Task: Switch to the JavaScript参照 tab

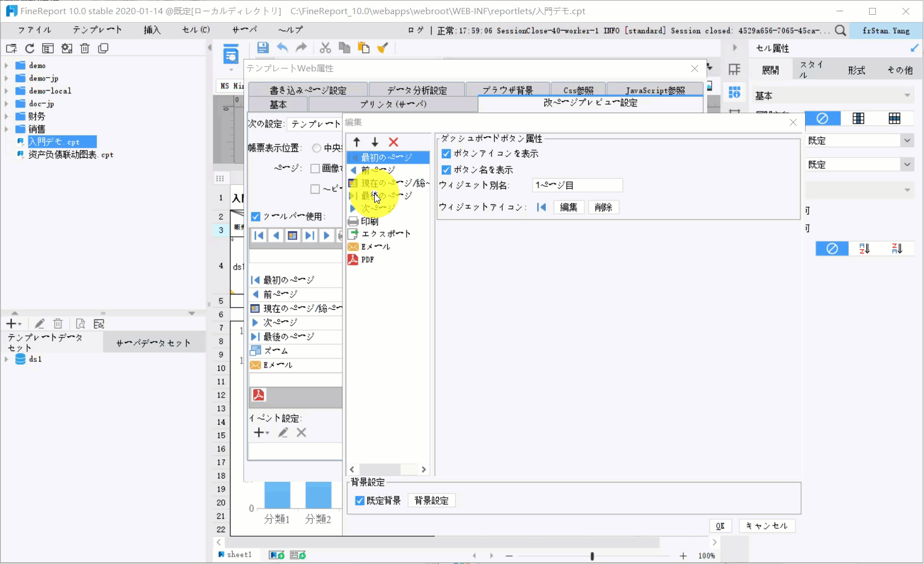Action: (655, 89)
